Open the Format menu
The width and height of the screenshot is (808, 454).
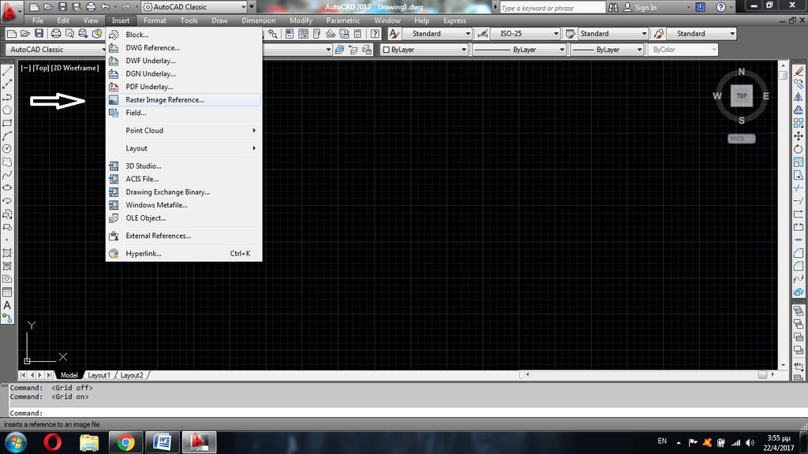coord(155,20)
